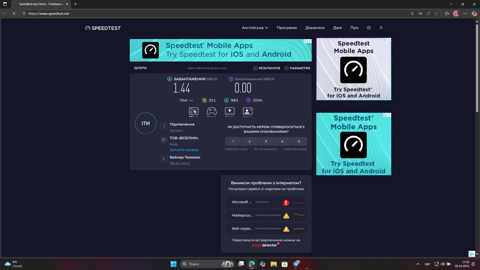Open the ПАРАМЕТРИ settings tab
The height and width of the screenshot is (270, 480).
click(297, 68)
